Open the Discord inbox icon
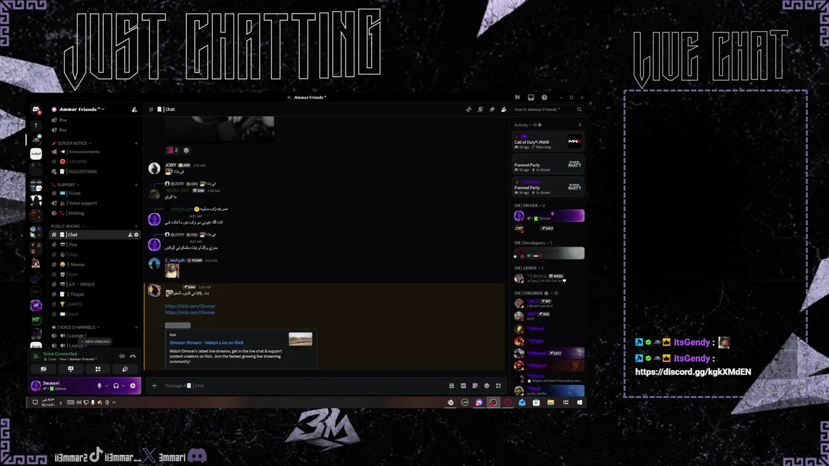The image size is (829, 466). point(530,98)
